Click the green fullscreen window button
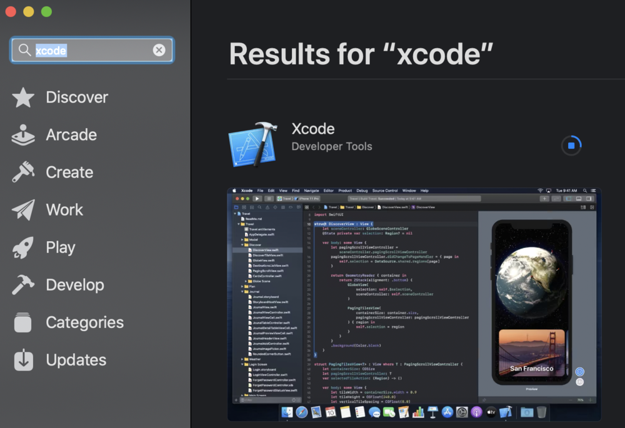 [46, 12]
